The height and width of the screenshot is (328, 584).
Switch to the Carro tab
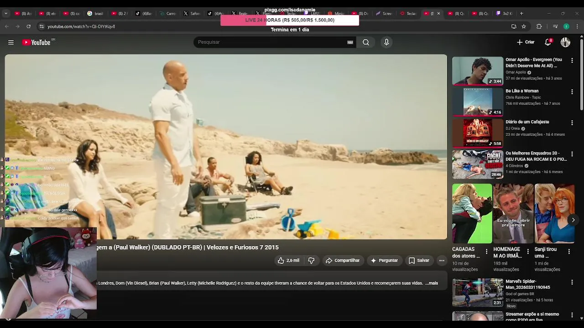pyautogui.click(x=167, y=14)
